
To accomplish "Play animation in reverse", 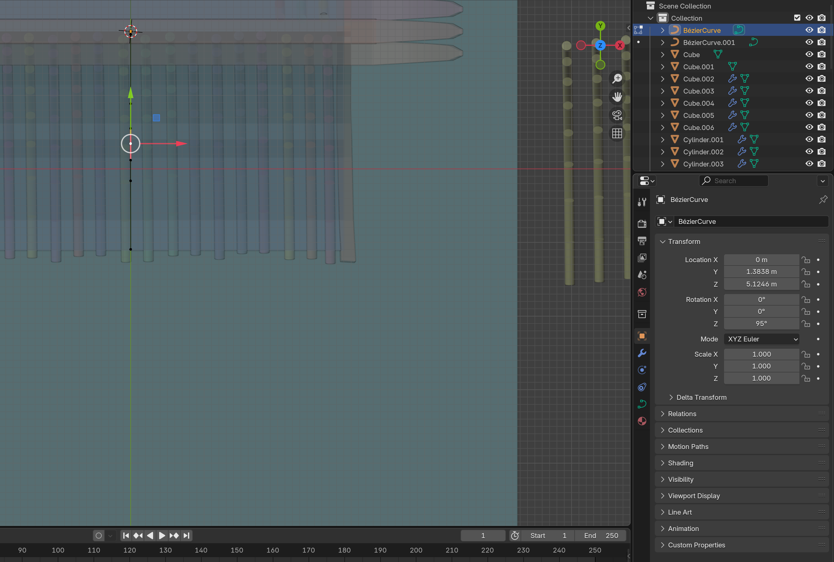I will pyautogui.click(x=150, y=536).
